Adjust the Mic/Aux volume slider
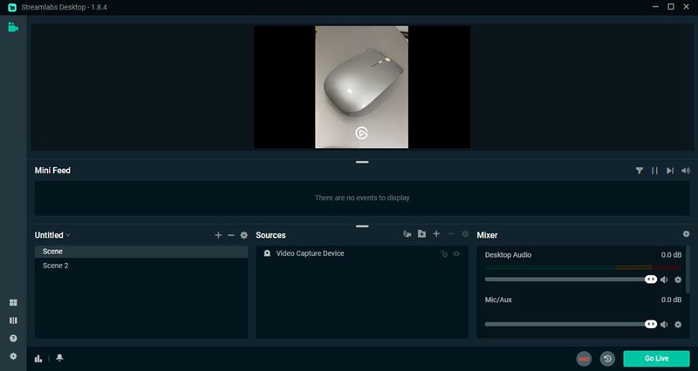The height and width of the screenshot is (371, 698). [571, 324]
